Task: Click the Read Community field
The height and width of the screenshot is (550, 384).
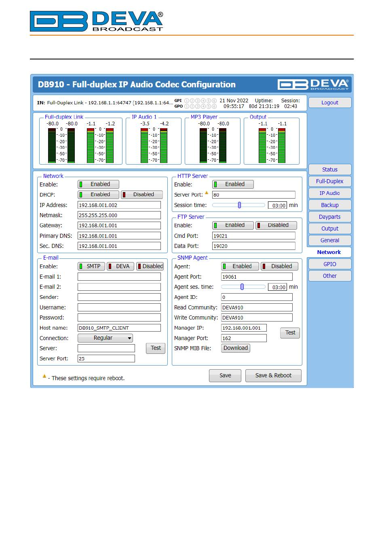Action: click(x=257, y=307)
